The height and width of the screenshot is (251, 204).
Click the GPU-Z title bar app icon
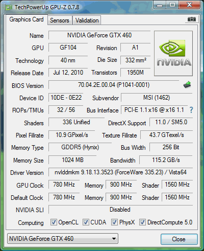click(x=9, y=8)
